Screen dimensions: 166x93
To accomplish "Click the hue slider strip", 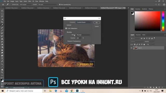I will click(163, 21).
